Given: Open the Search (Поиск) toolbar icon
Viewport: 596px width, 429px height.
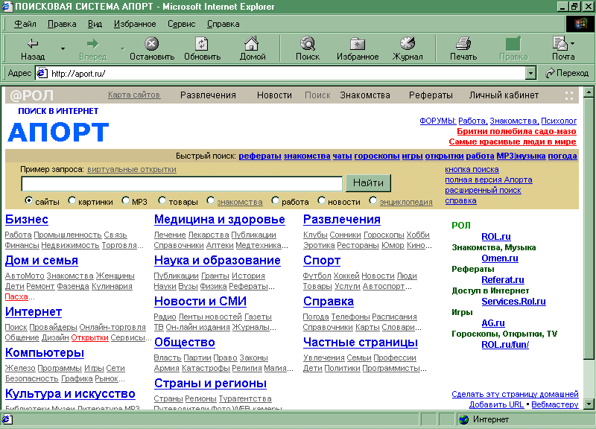Looking at the screenshot, I should click(x=307, y=44).
